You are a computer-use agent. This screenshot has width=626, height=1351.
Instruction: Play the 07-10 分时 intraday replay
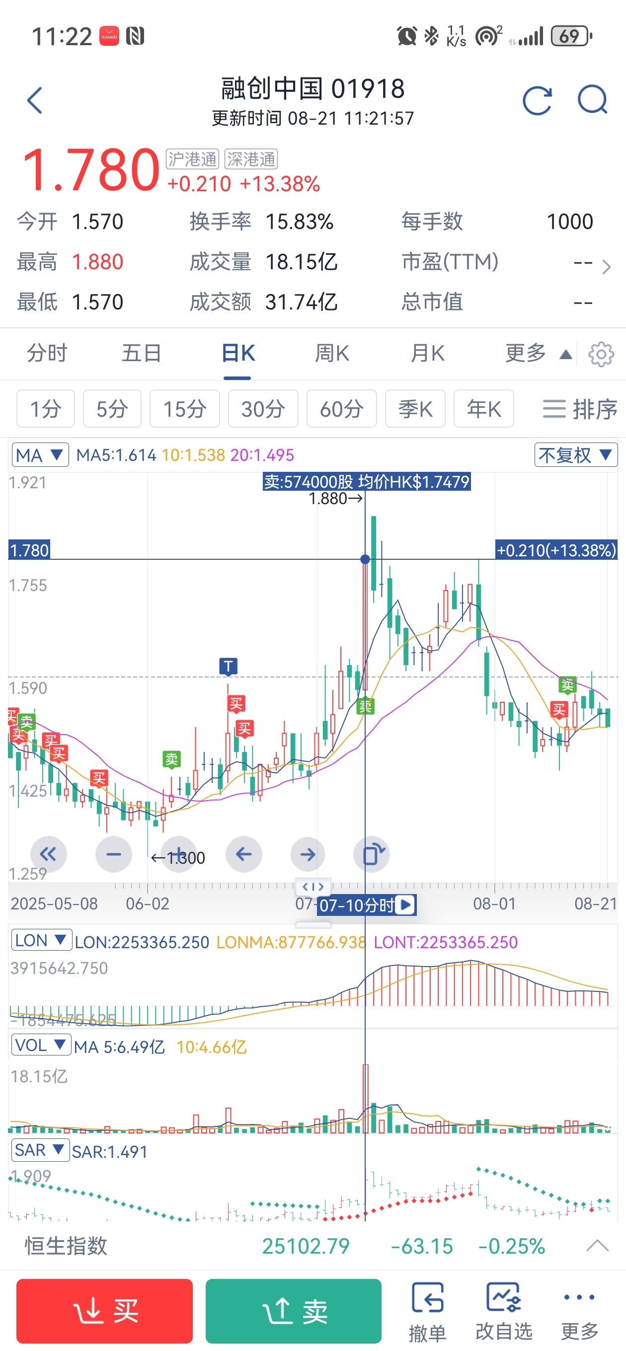coord(405,904)
